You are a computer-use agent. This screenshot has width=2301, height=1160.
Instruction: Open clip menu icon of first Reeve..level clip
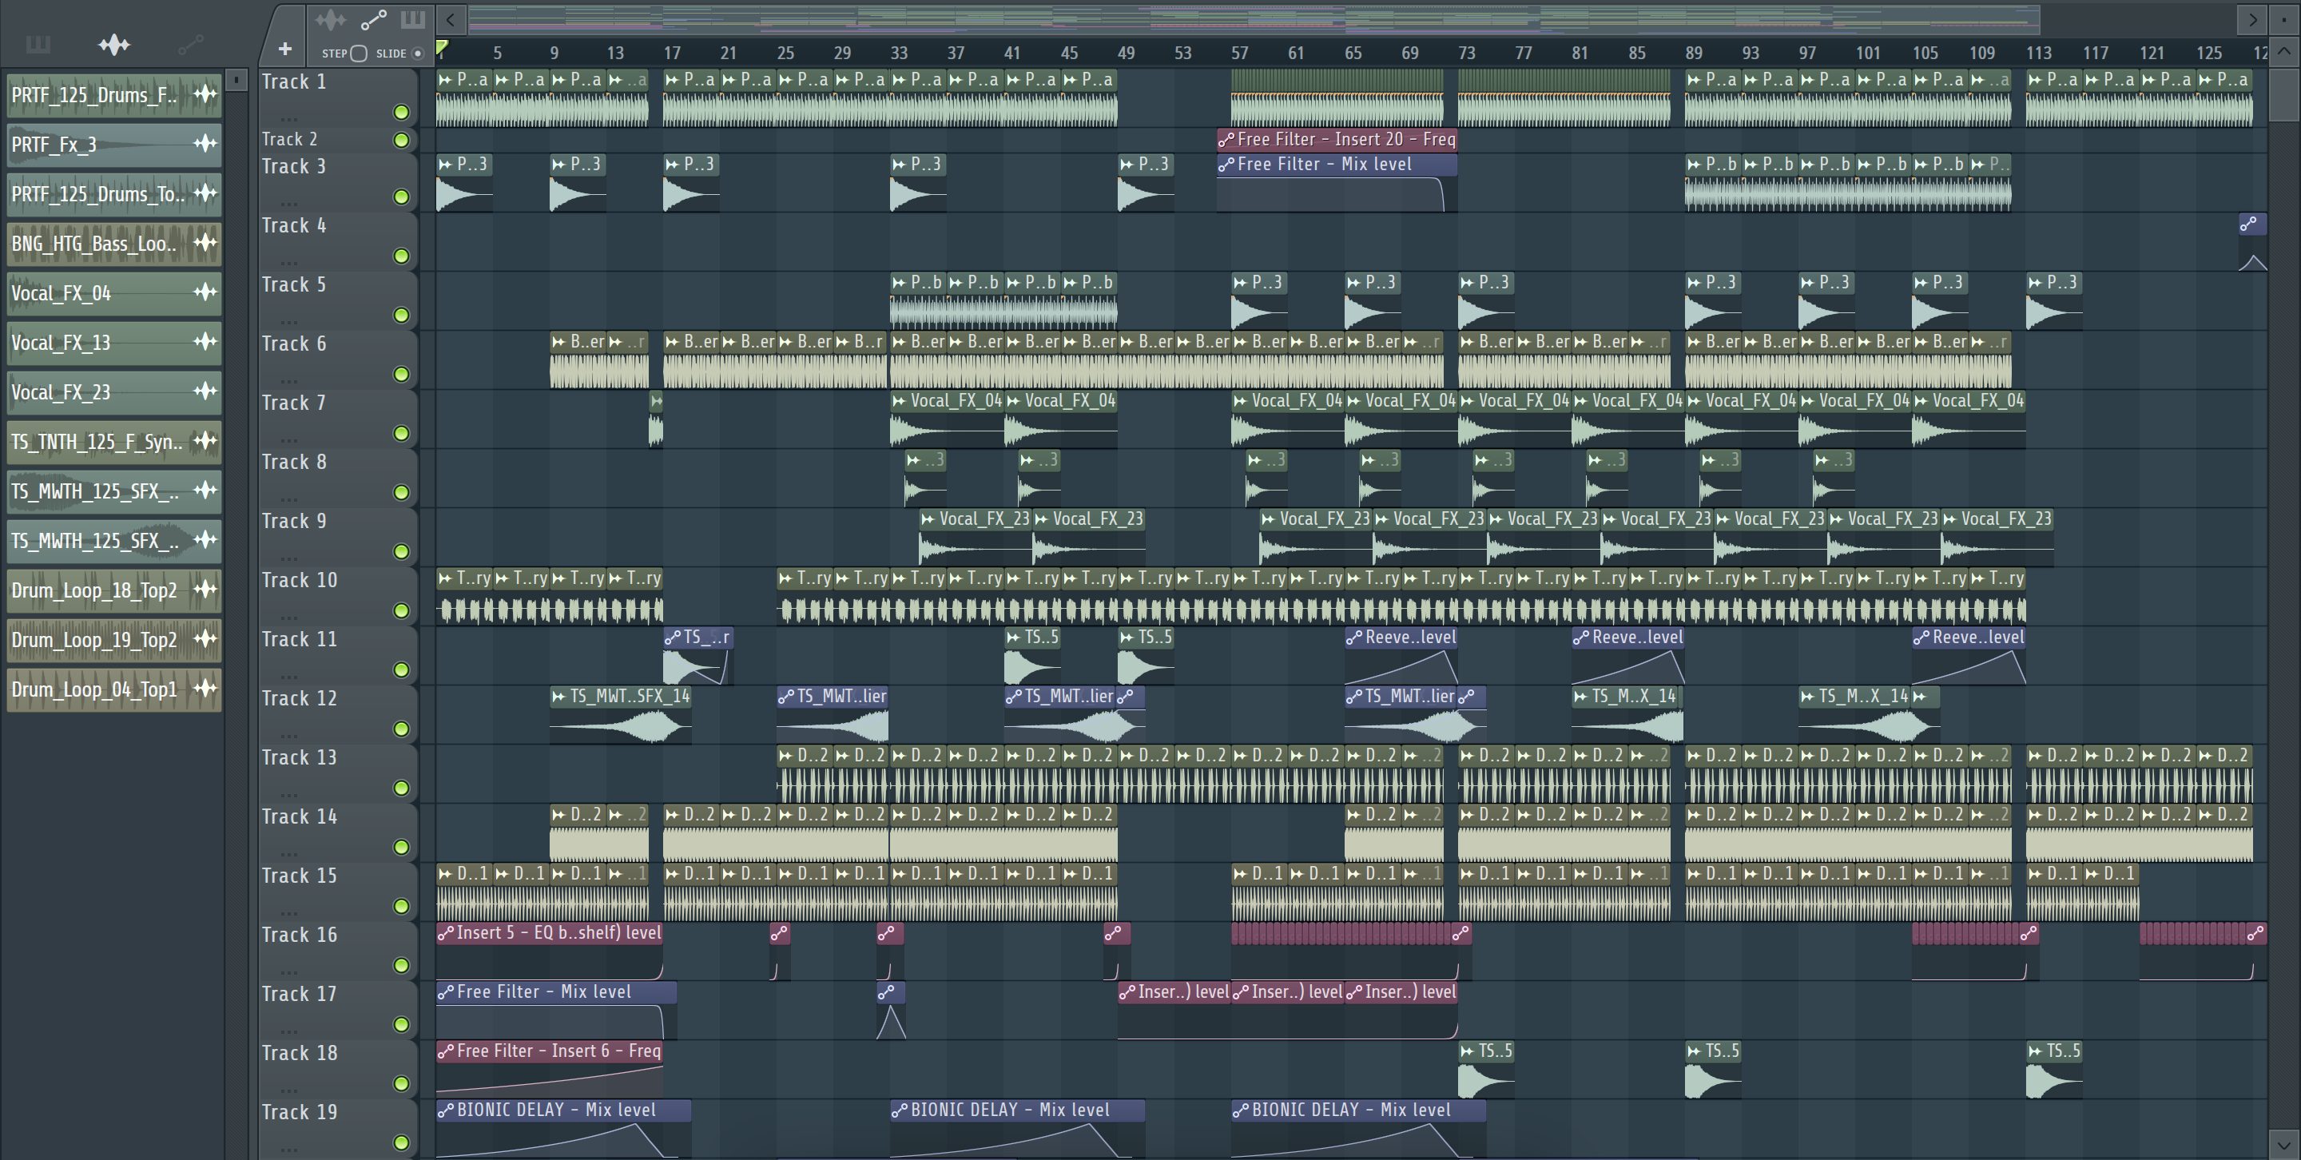pyautogui.click(x=1354, y=638)
